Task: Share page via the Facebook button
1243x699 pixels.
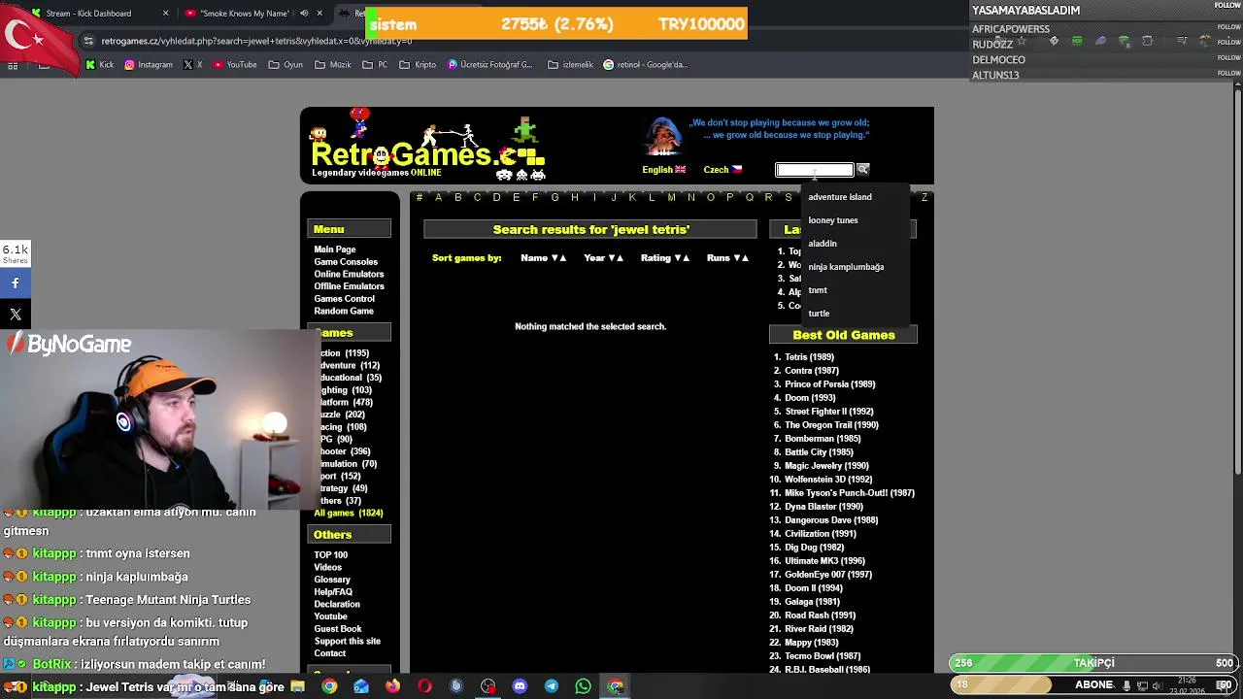Action: pyautogui.click(x=16, y=283)
